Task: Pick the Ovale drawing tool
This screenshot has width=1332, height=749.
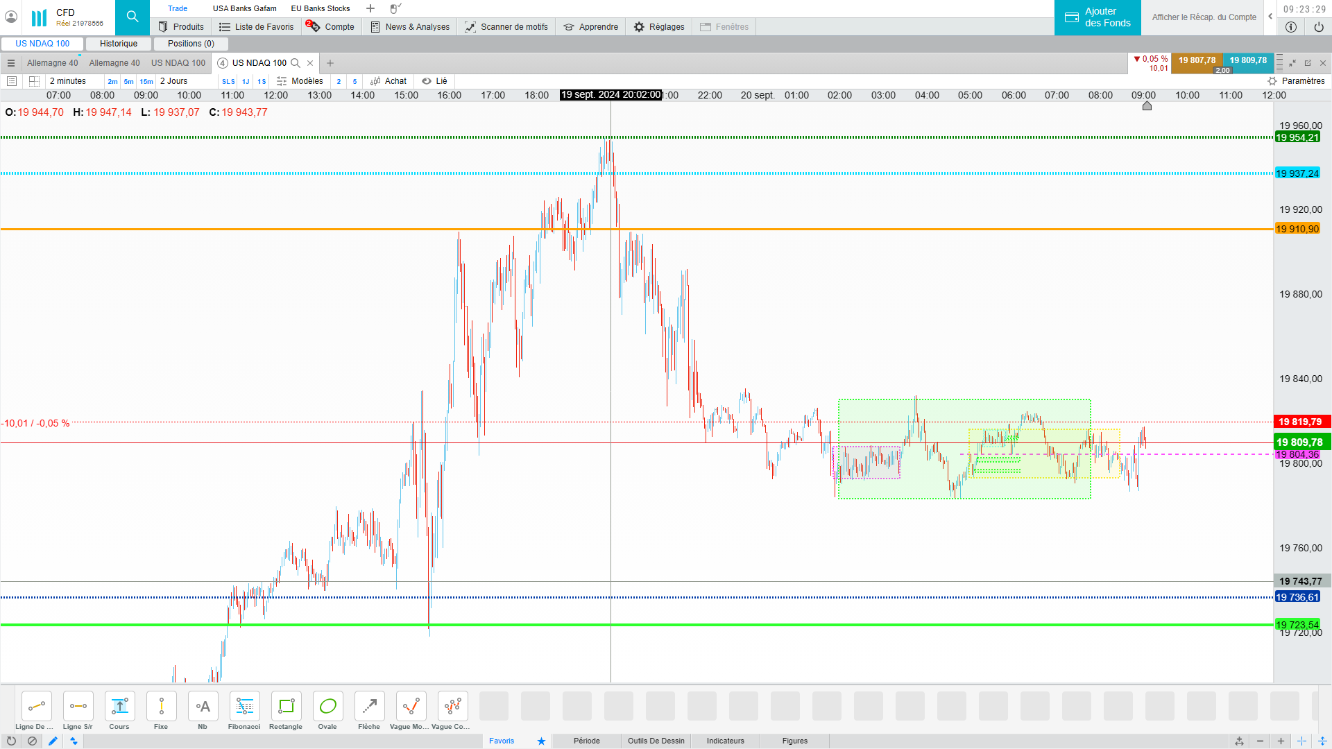Action: tap(327, 707)
